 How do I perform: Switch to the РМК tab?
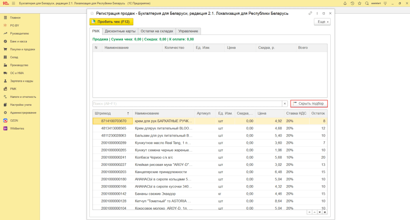pyautogui.click(x=96, y=31)
